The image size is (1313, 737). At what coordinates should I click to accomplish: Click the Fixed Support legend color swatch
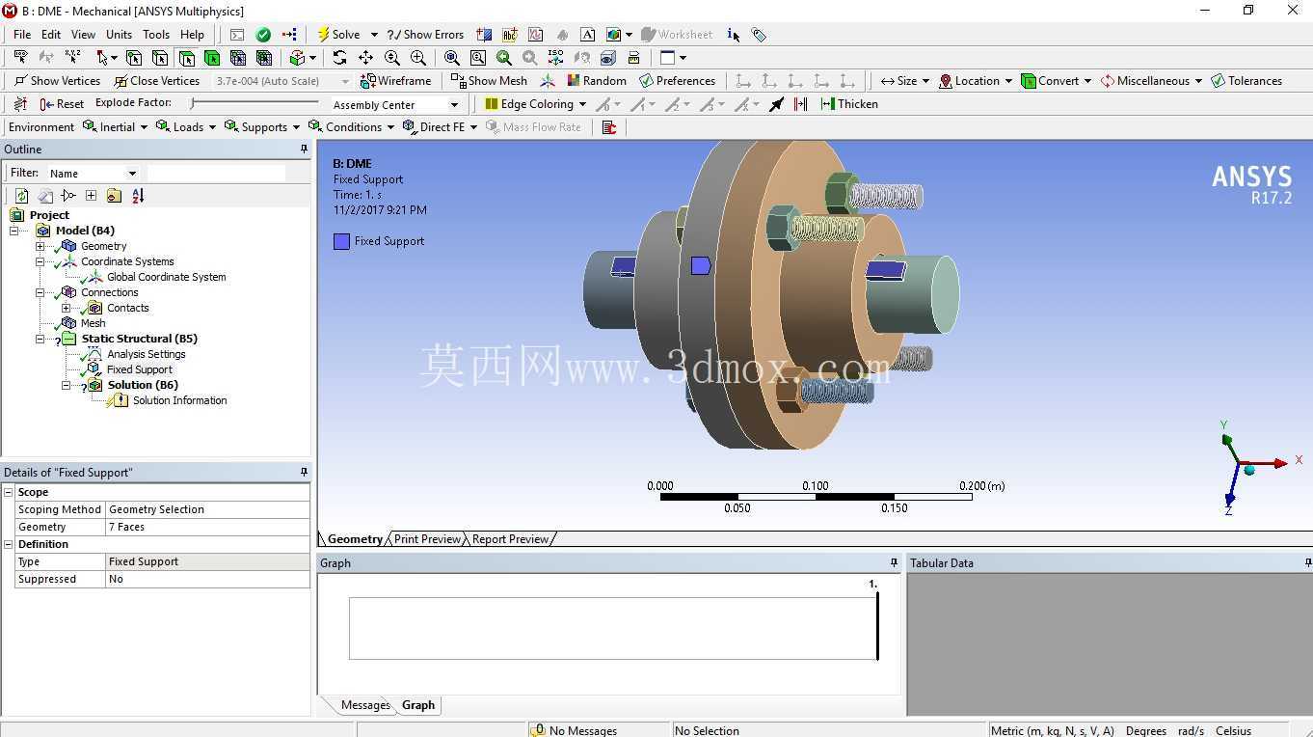341,241
